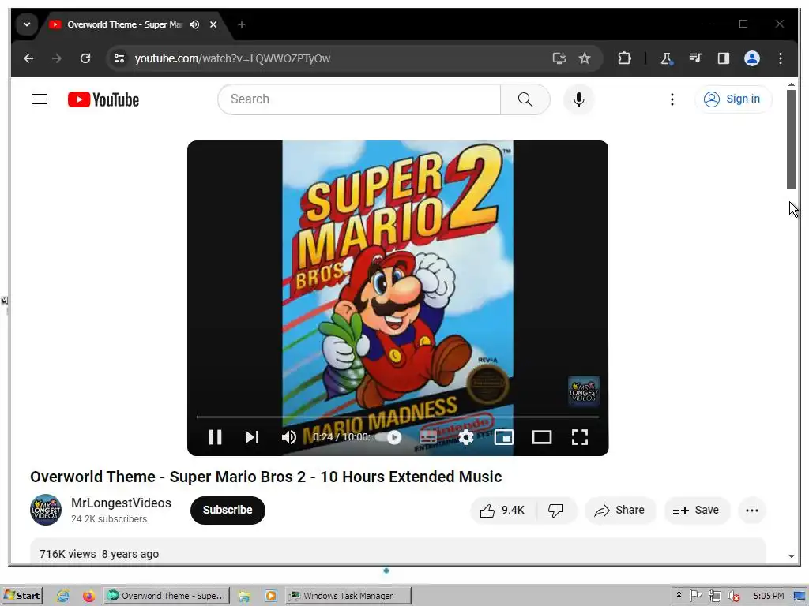Image resolution: width=809 pixels, height=606 pixels.
Task: Launch Internet Explorer from taskbar
Action: tap(63, 596)
